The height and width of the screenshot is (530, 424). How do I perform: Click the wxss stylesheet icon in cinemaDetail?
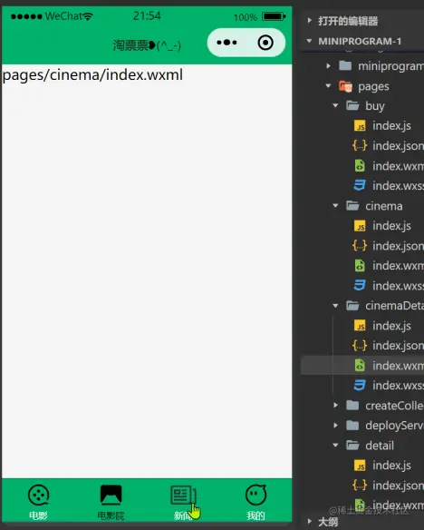coord(360,386)
